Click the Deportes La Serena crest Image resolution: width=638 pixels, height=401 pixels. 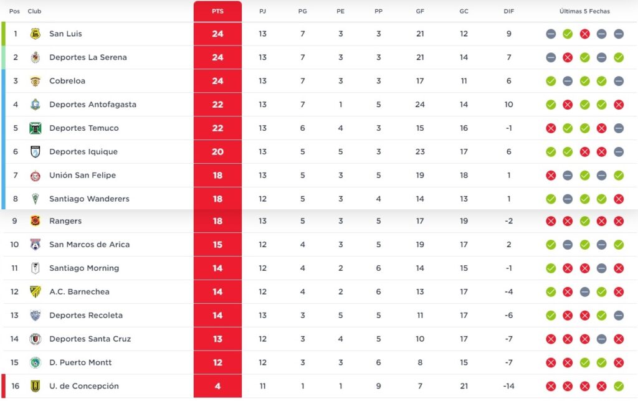click(35, 57)
